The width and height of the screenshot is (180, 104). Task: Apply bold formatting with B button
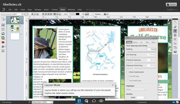point(32,14)
